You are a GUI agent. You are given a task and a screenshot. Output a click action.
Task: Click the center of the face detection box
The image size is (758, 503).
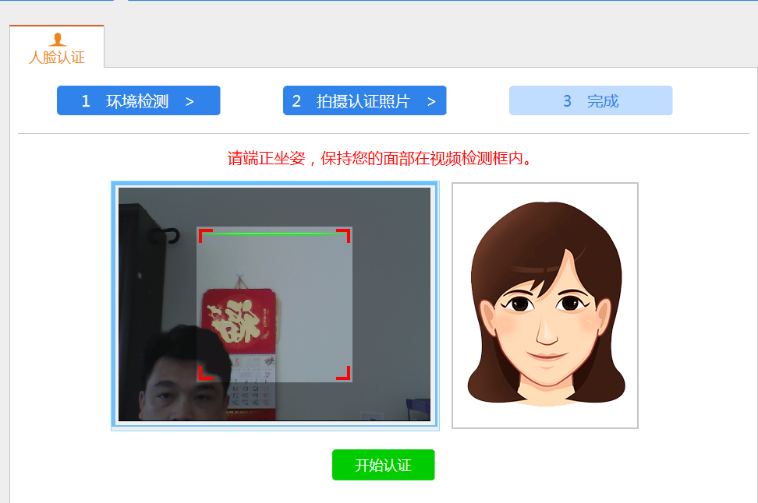point(275,304)
